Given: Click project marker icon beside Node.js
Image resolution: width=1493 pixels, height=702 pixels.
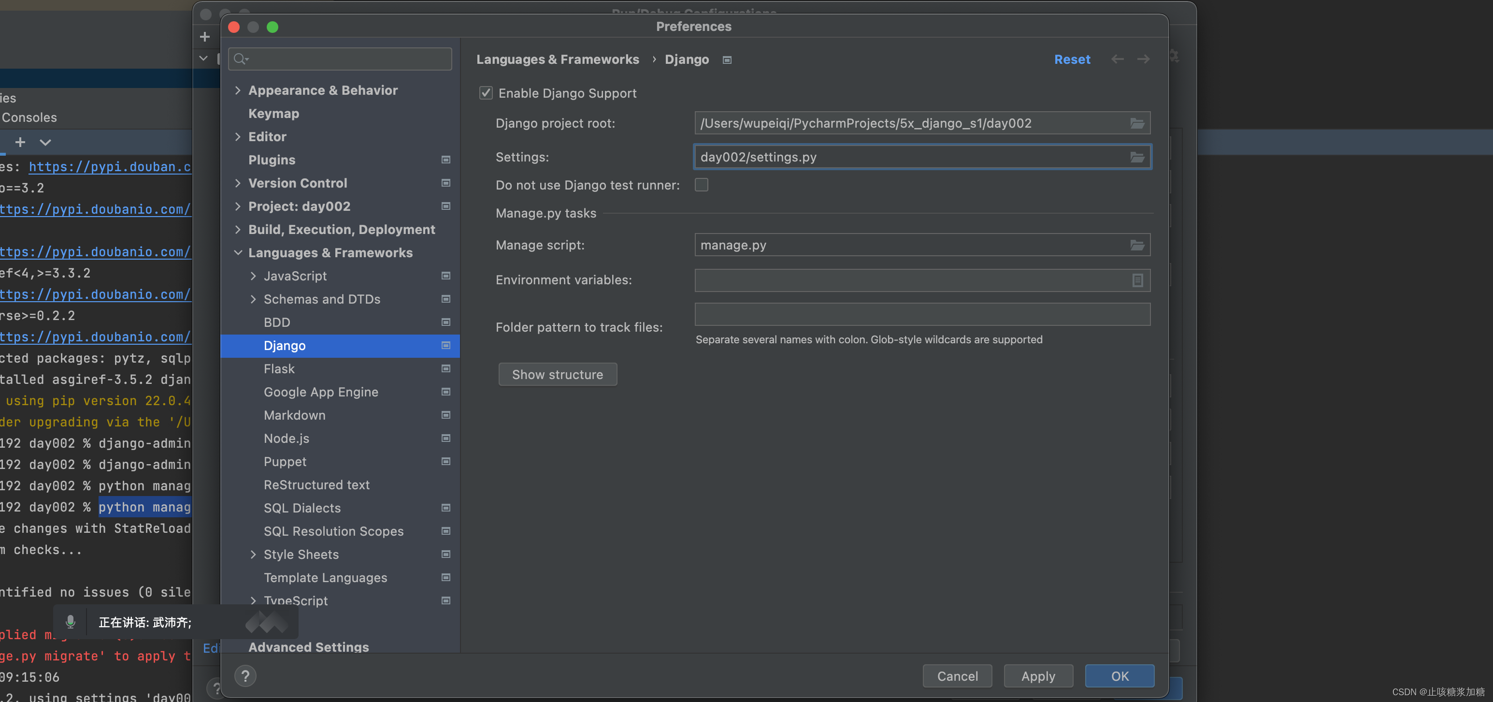Looking at the screenshot, I should click(445, 438).
